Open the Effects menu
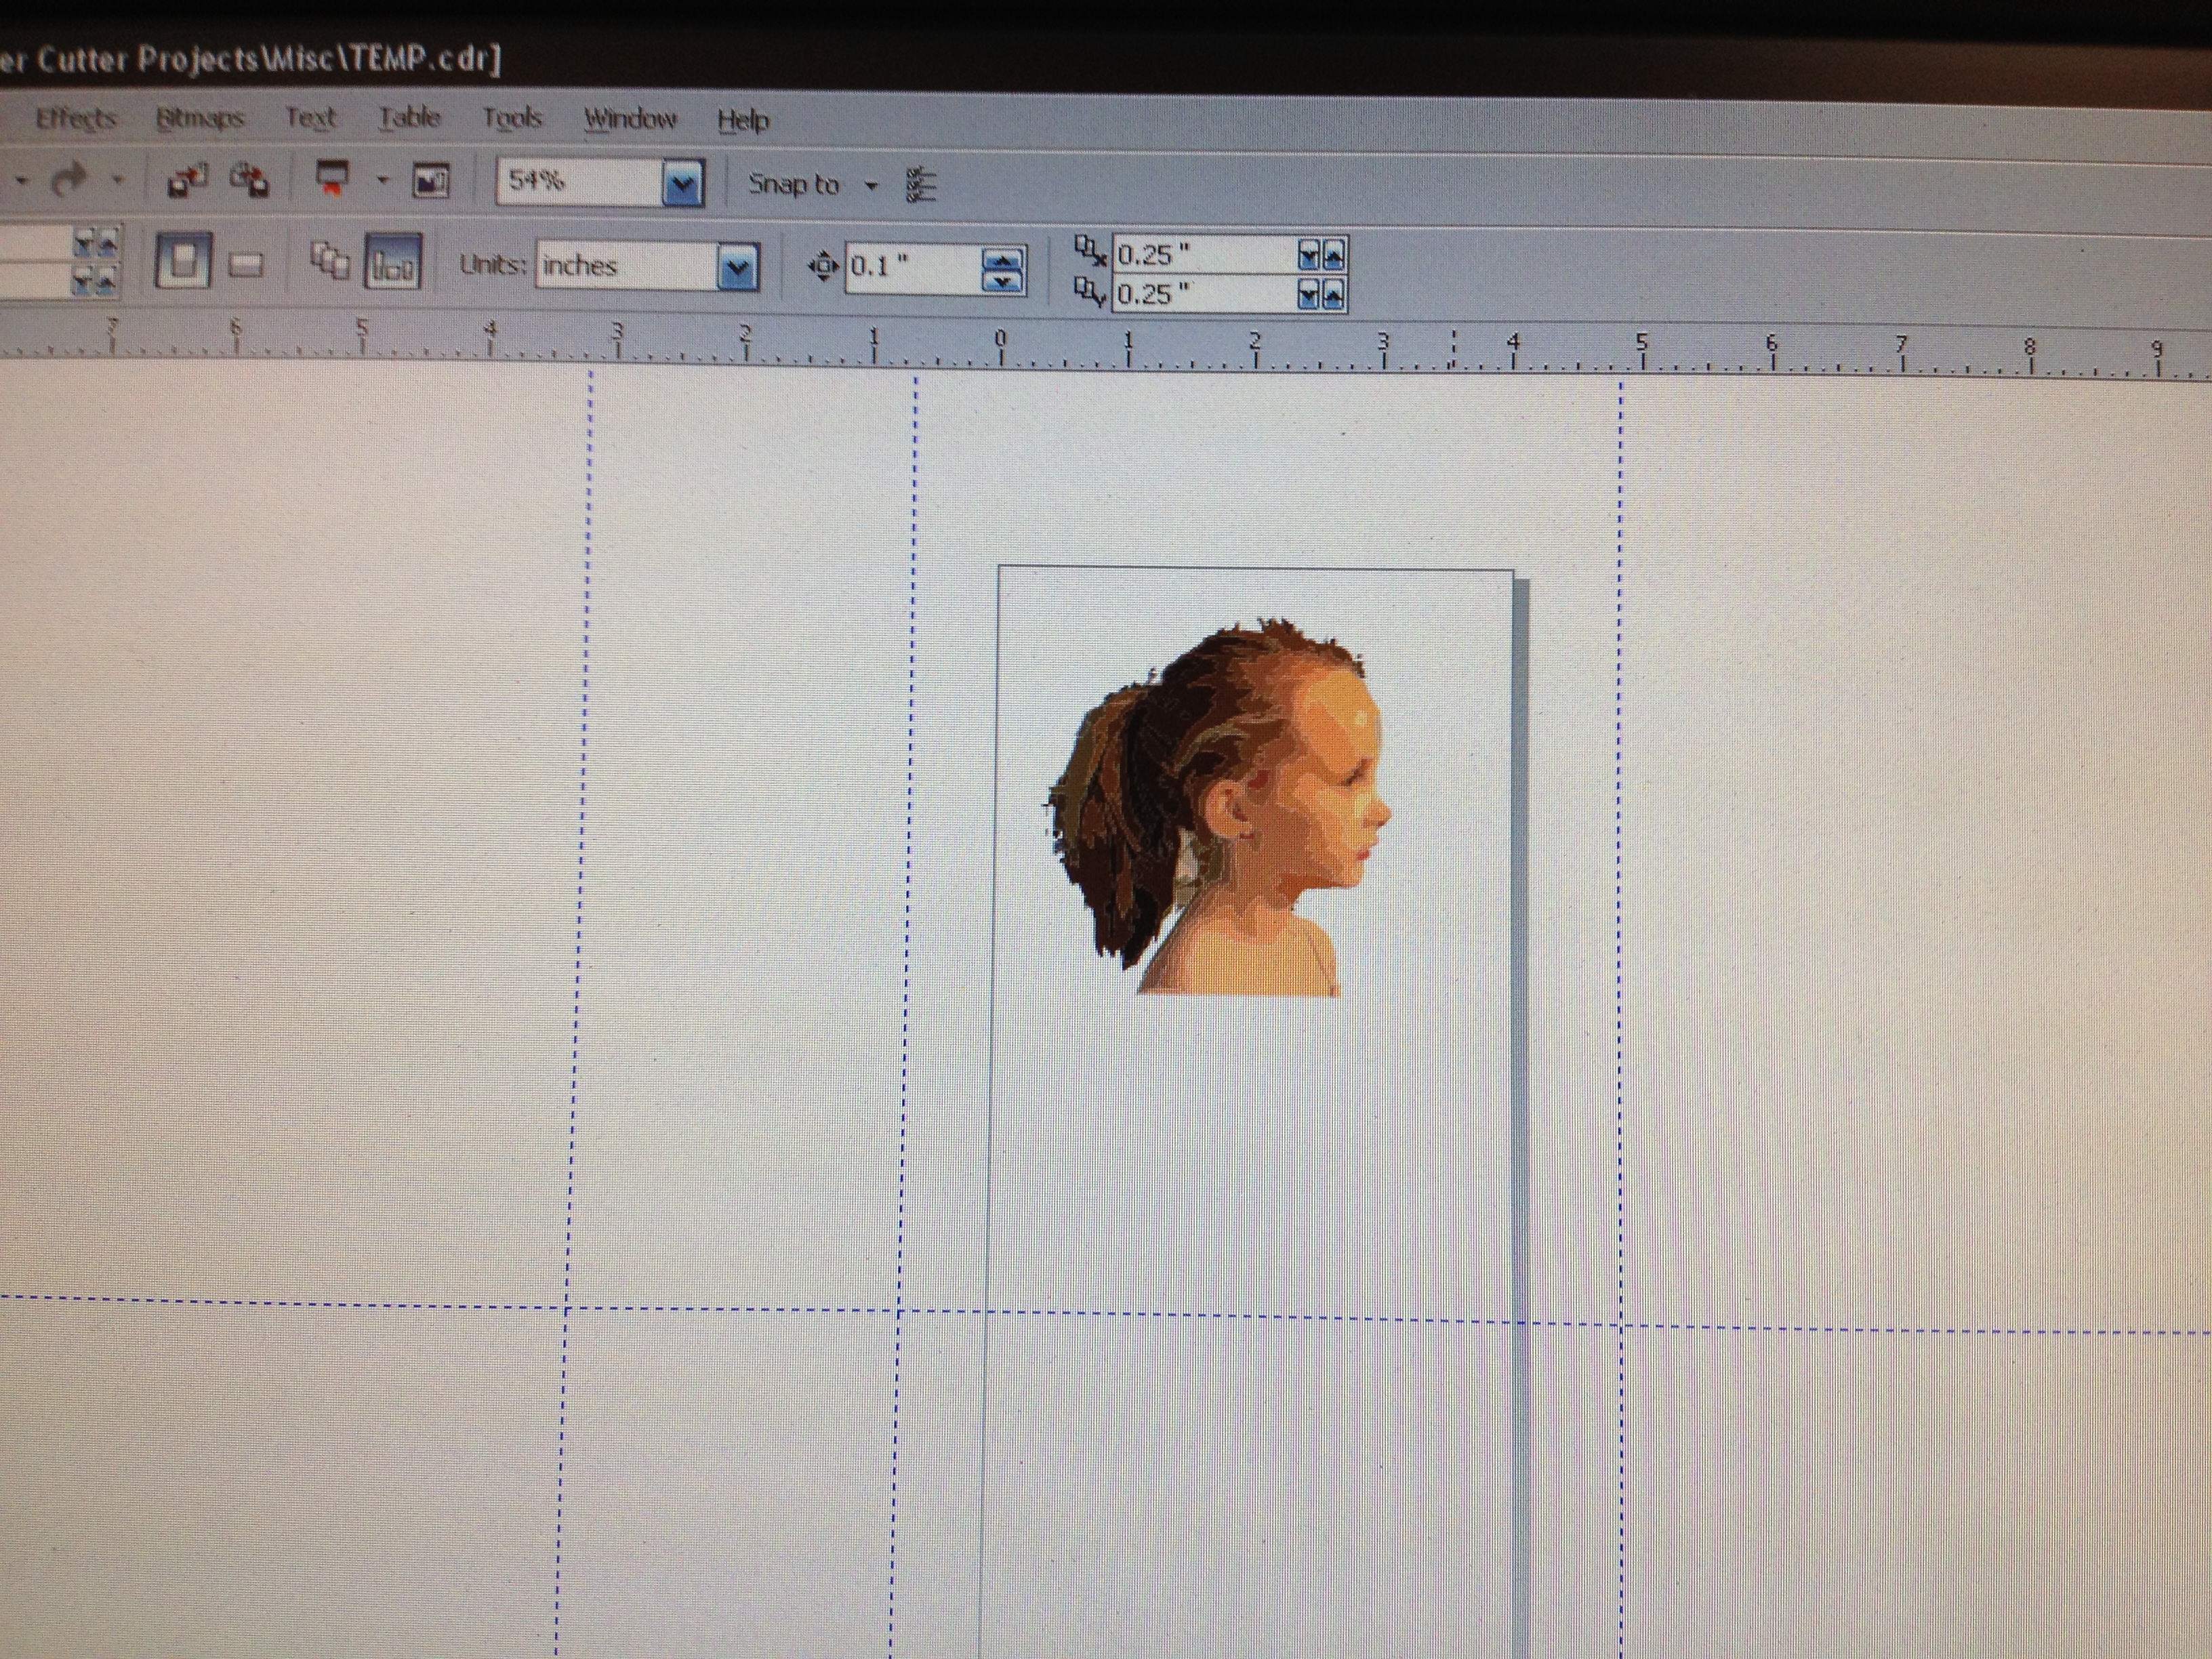 76,119
